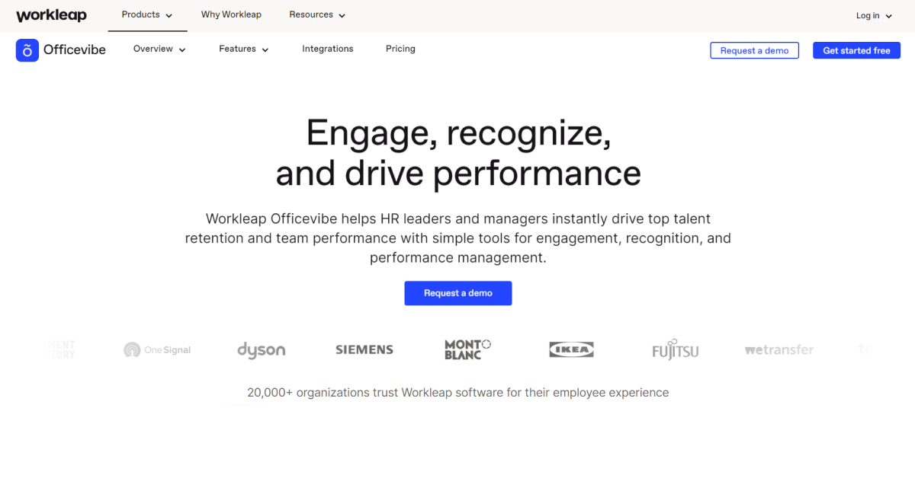915x478 pixels.
Task: Click the WeTransfer logo
Action: coord(779,350)
